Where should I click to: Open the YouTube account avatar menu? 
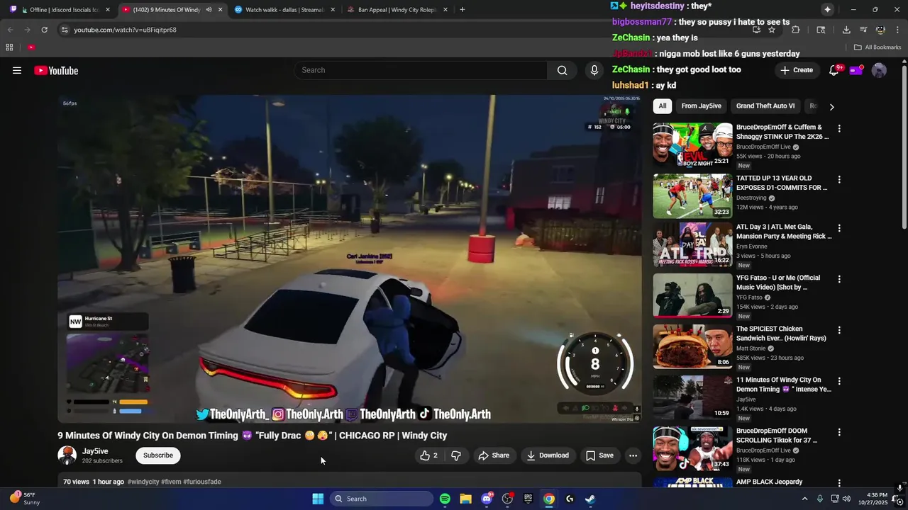[879, 70]
